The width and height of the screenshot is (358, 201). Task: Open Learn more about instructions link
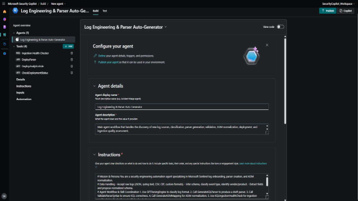point(253,164)
